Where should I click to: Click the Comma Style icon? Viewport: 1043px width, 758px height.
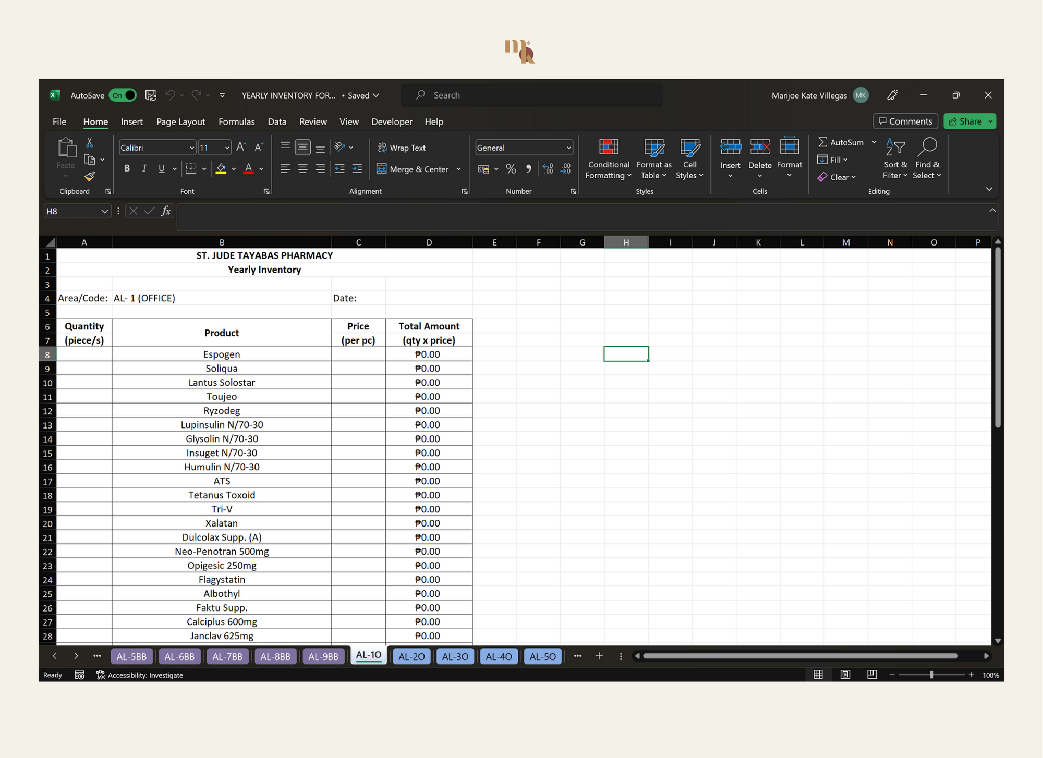[x=529, y=169]
